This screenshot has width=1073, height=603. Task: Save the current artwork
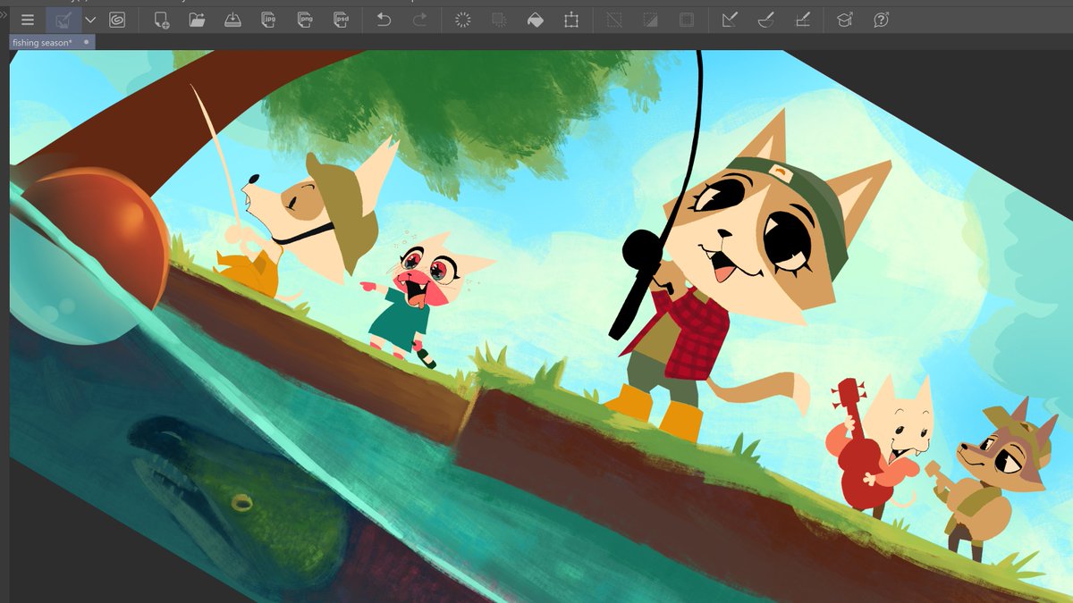(232, 18)
